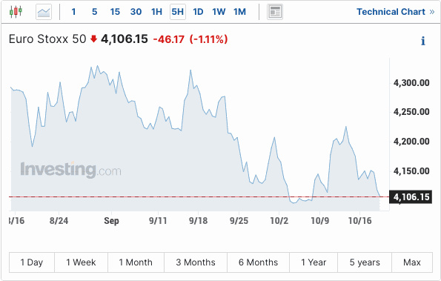Click the 4,300.00 axis label

[x=411, y=83]
